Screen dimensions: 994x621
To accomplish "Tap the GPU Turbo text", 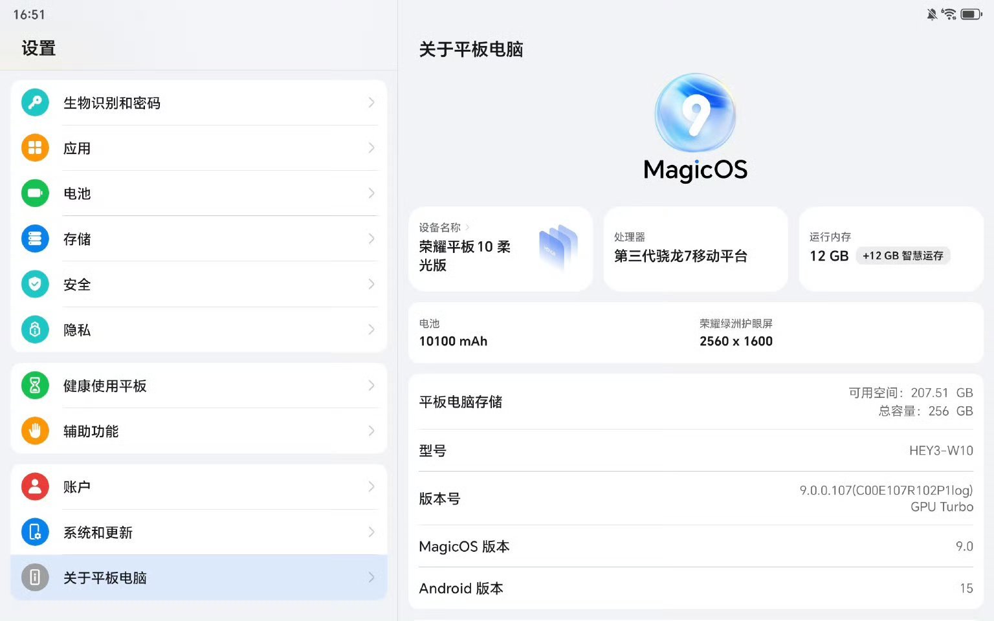I will coord(942,507).
